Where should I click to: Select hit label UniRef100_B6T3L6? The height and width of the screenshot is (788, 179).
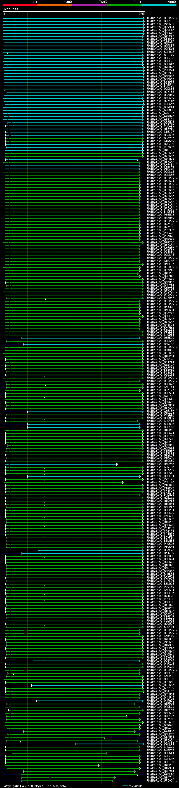click(x=161, y=74)
